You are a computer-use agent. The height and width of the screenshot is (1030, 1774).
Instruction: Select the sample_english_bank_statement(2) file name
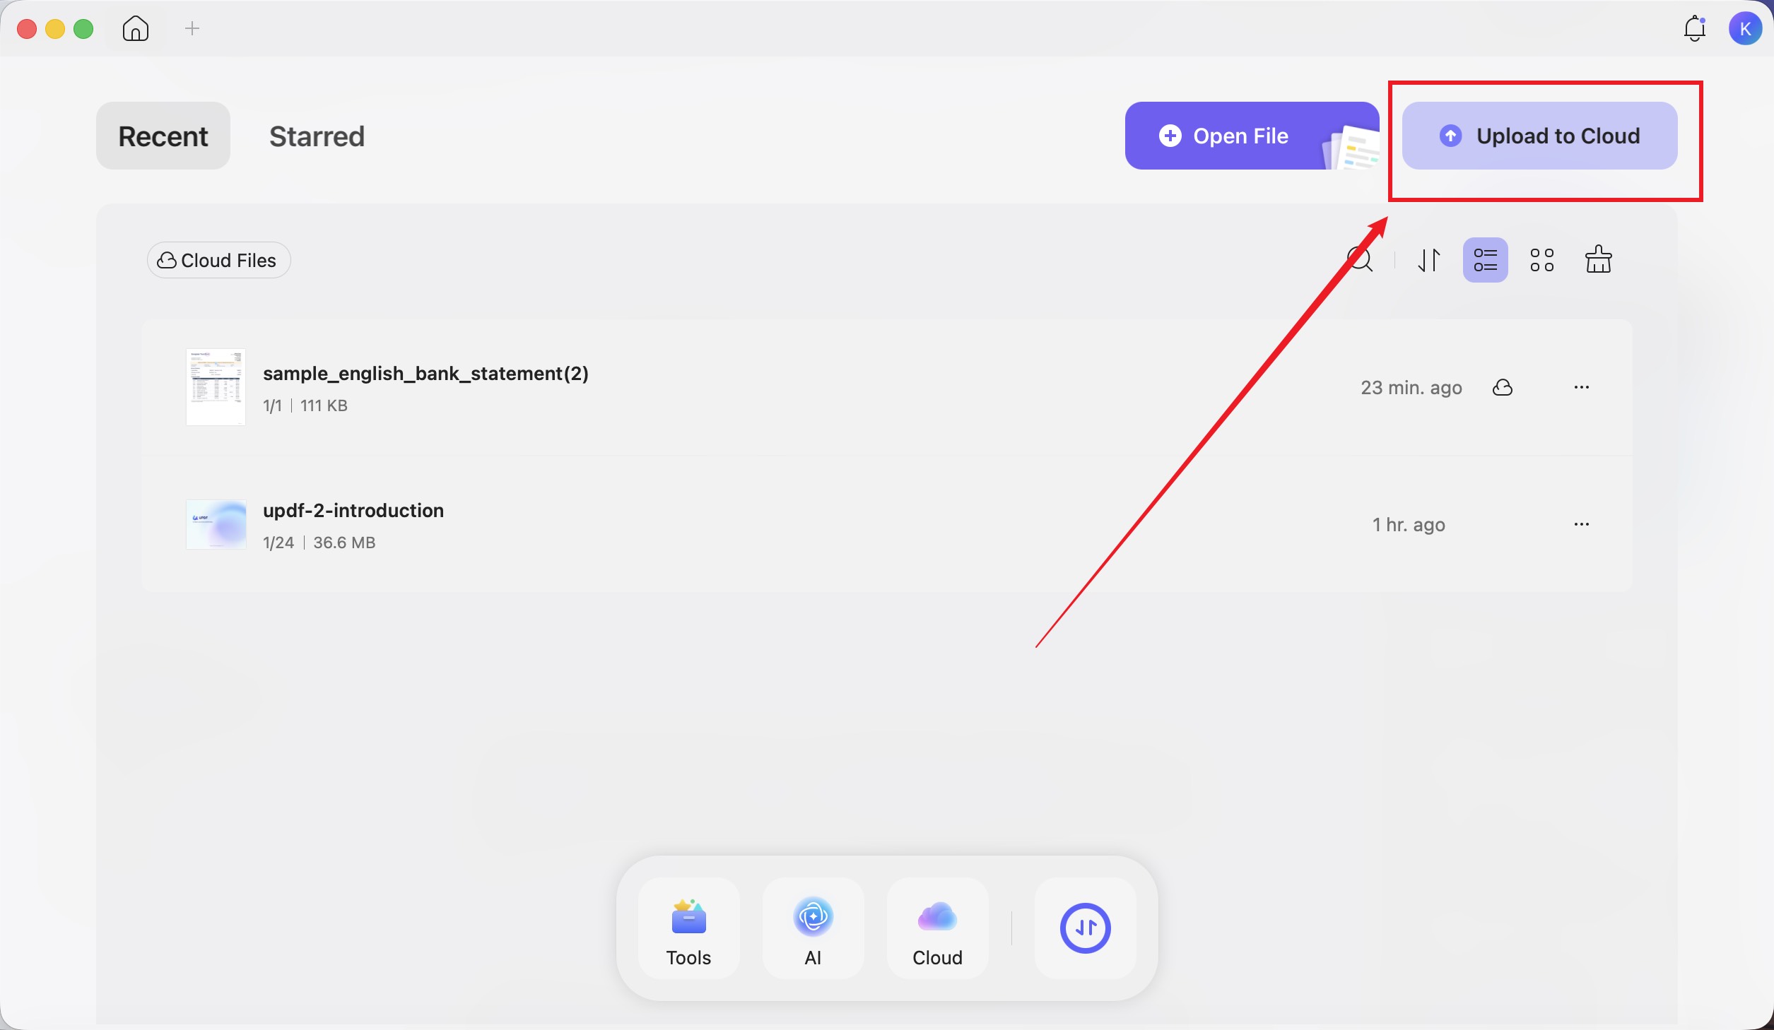[425, 373]
